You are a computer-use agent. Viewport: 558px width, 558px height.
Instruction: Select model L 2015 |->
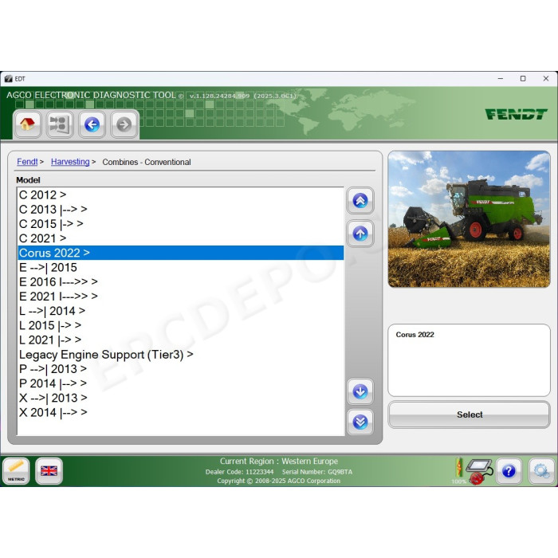pos(181,325)
